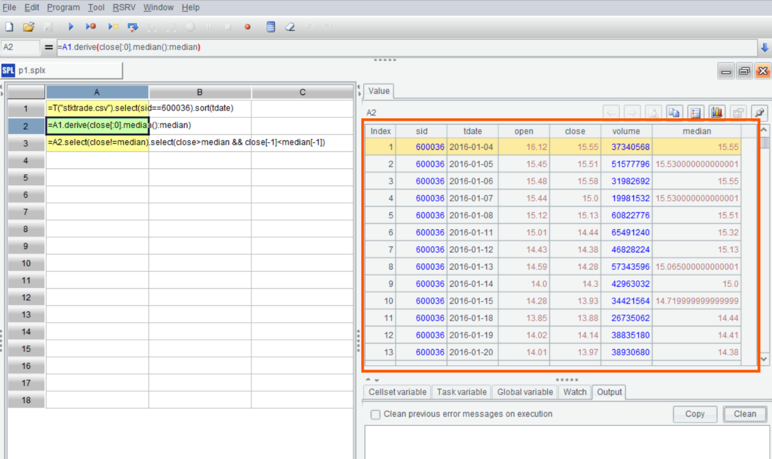Switch to the Cellset variable tab
The height and width of the screenshot is (459, 772).
[x=397, y=392]
